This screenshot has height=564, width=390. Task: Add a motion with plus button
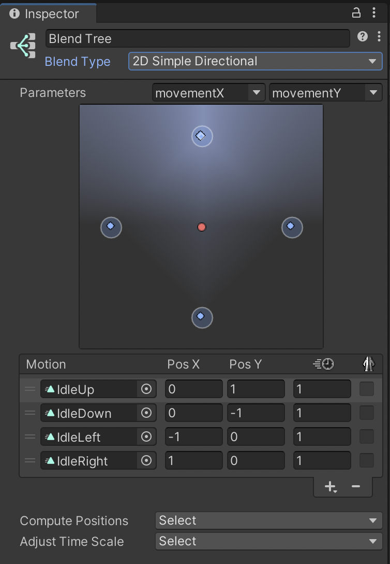point(329,486)
